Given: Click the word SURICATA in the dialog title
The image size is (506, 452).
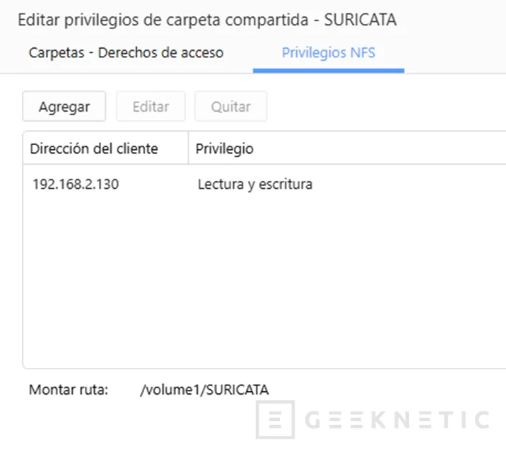Looking at the screenshot, I should coord(360,20).
